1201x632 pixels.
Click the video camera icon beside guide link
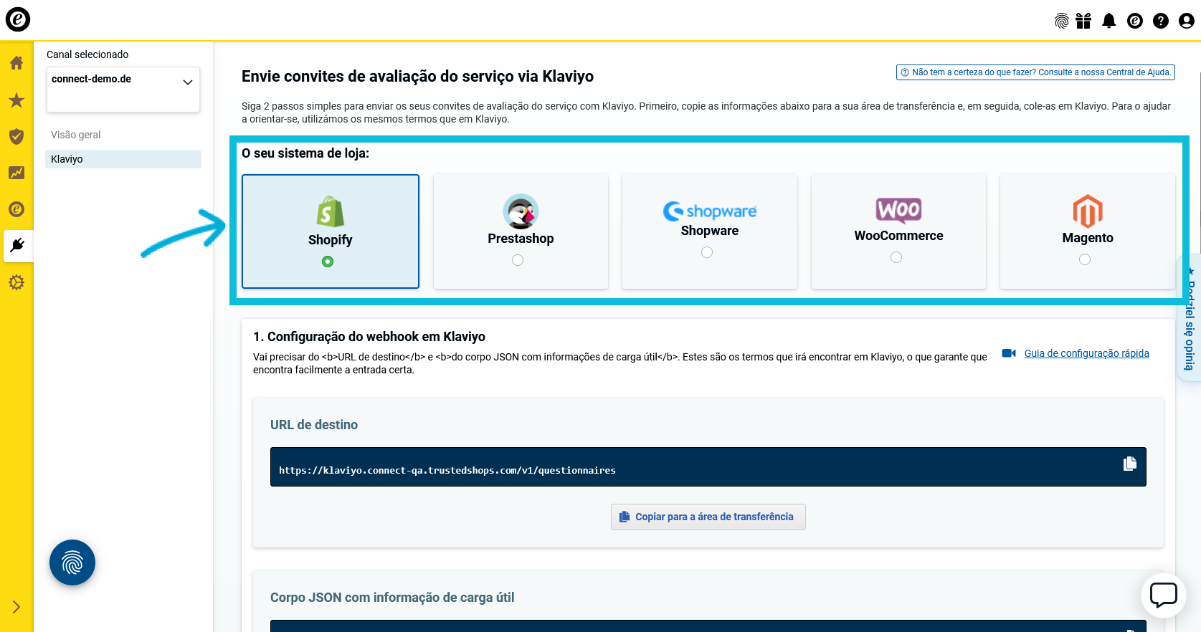(x=1009, y=353)
